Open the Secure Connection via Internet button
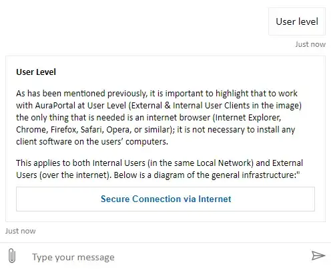This screenshot has width=331, height=269. click(x=165, y=199)
